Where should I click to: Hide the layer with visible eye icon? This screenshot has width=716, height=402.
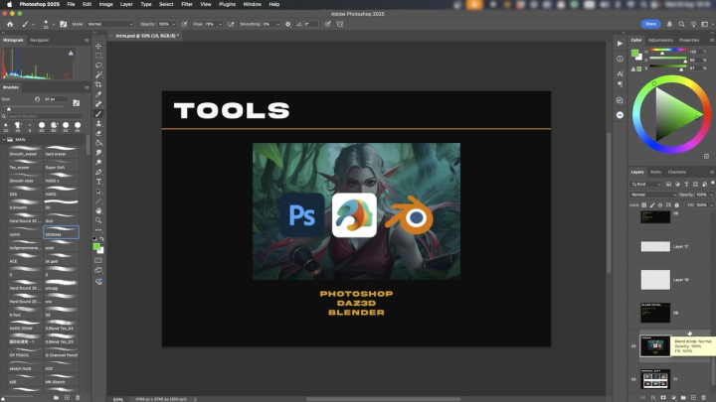pyautogui.click(x=634, y=346)
